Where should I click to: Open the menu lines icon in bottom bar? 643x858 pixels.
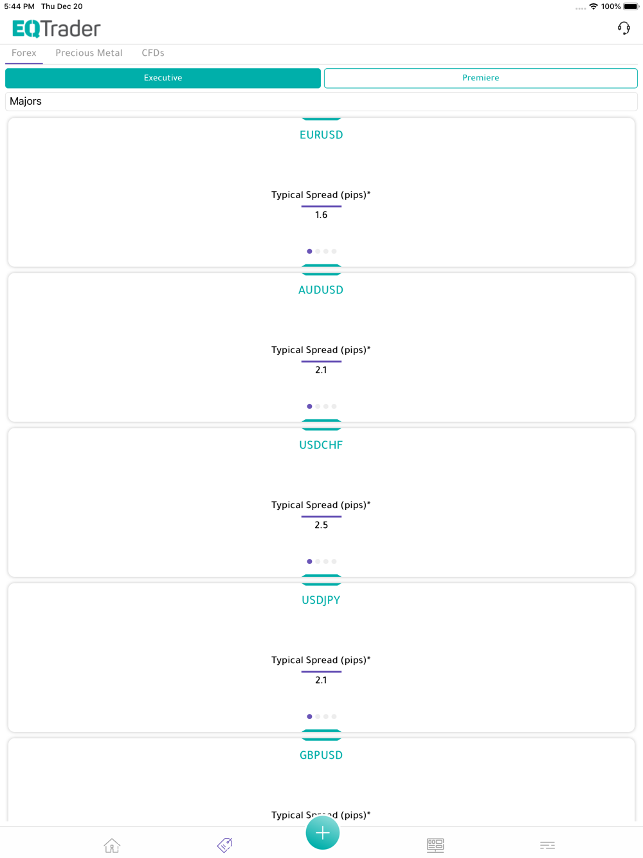(x=548, y=845)
